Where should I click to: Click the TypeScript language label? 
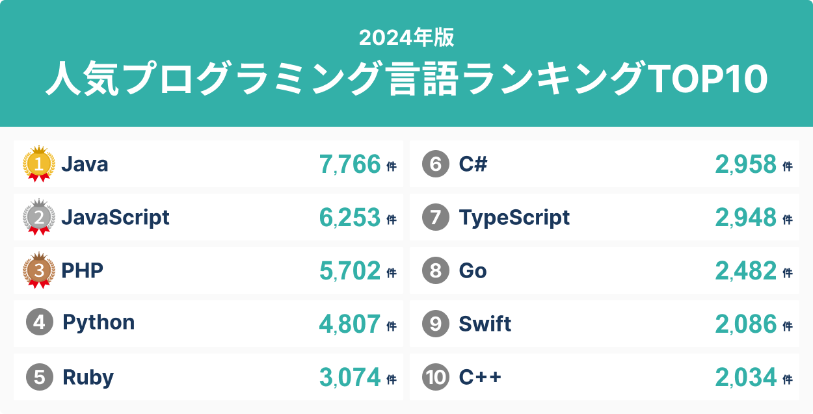[514, 217]
